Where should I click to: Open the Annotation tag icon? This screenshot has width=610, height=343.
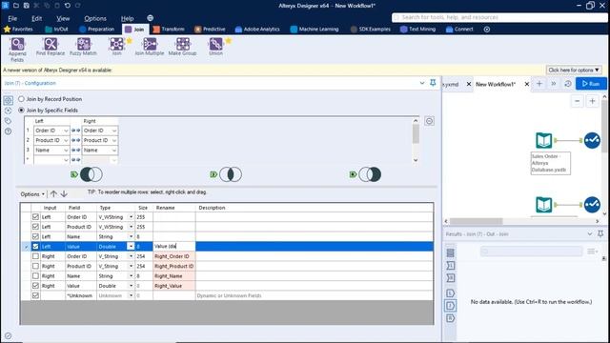[8, 121]
